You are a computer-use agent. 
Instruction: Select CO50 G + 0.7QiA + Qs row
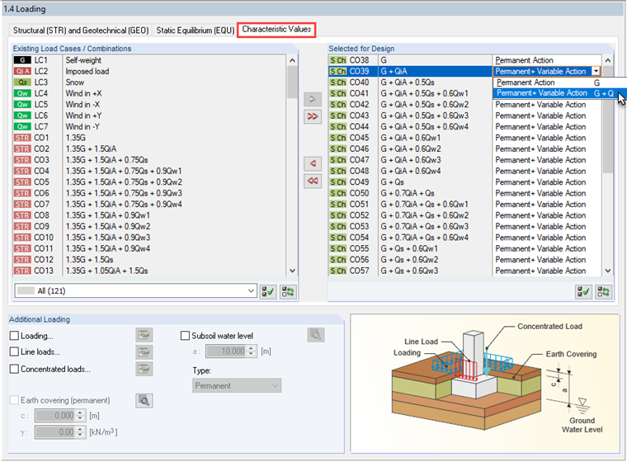464,193
